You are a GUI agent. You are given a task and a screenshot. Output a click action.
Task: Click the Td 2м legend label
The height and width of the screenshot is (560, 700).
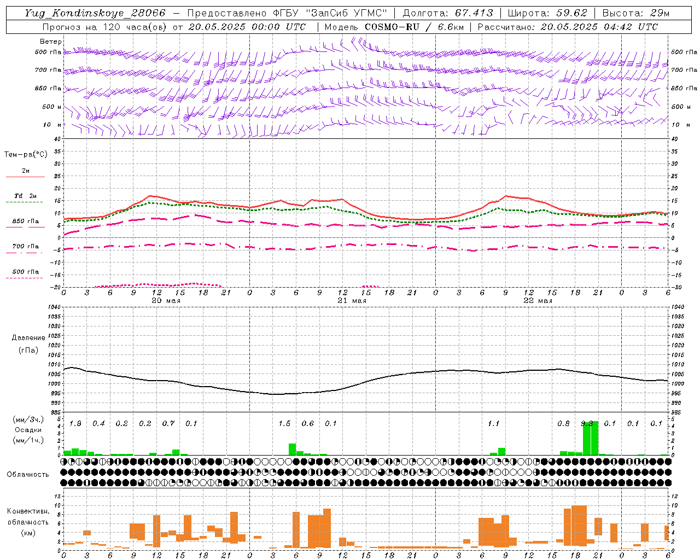(25, 196)
